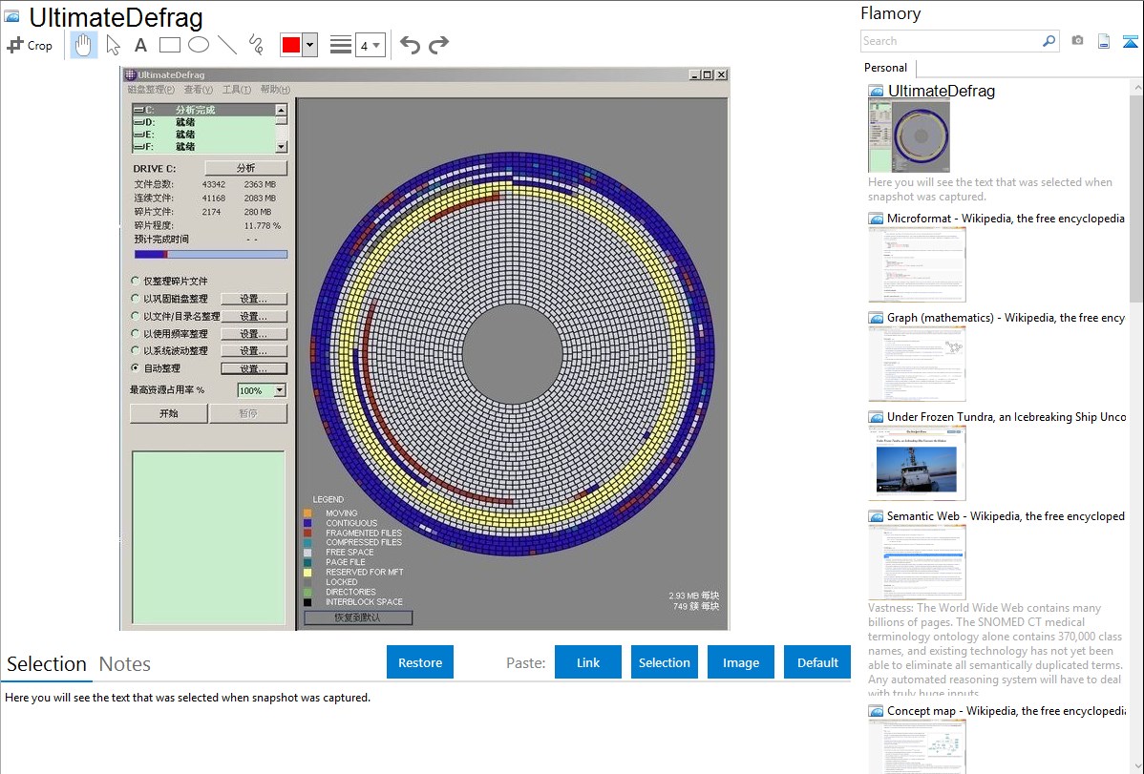Activate the hand pan tool
The height and width of the screenshot is (774, 1144).
84,45
